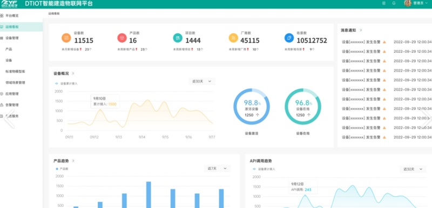Image resolution: width=432 pixels, height=208 pixels.
Task: Click the left carousel arrow
Action: pyautogui.click(x=9, y=119)
